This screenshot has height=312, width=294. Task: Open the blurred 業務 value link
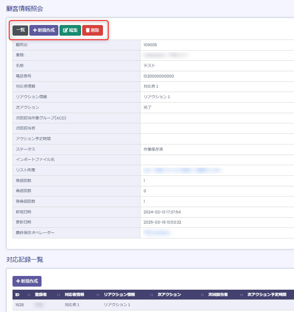166,55
